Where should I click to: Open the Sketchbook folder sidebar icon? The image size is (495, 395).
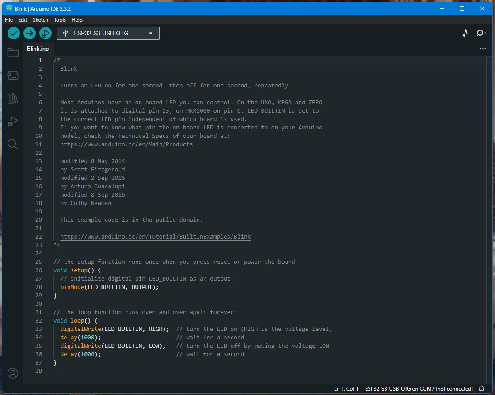(x=13, y=53)
